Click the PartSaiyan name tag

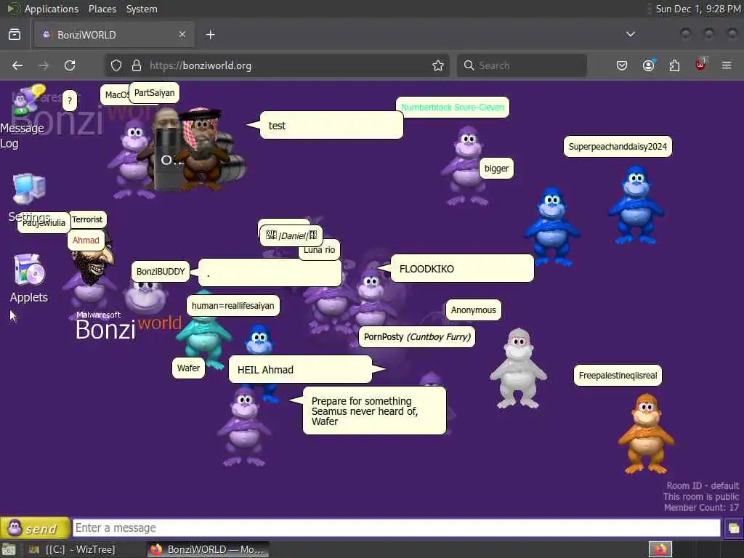tap(154, 92)
